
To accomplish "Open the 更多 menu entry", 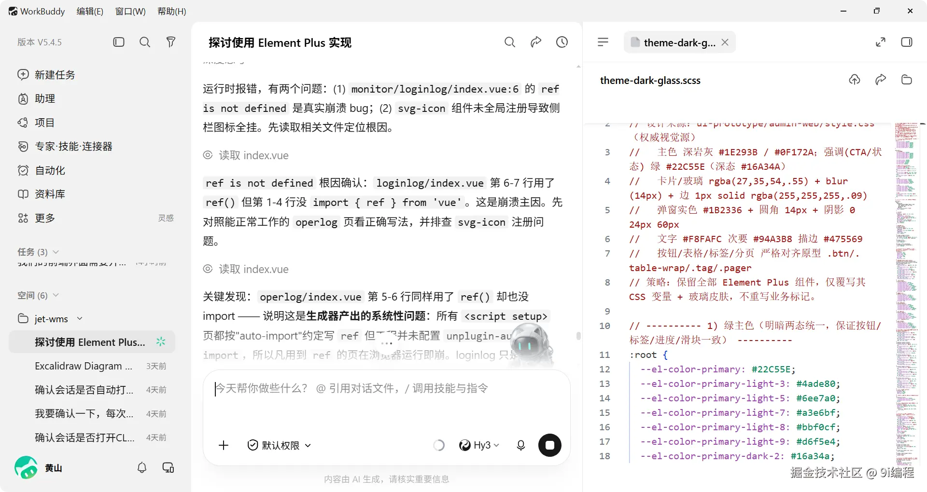I will tap(36, 218).
